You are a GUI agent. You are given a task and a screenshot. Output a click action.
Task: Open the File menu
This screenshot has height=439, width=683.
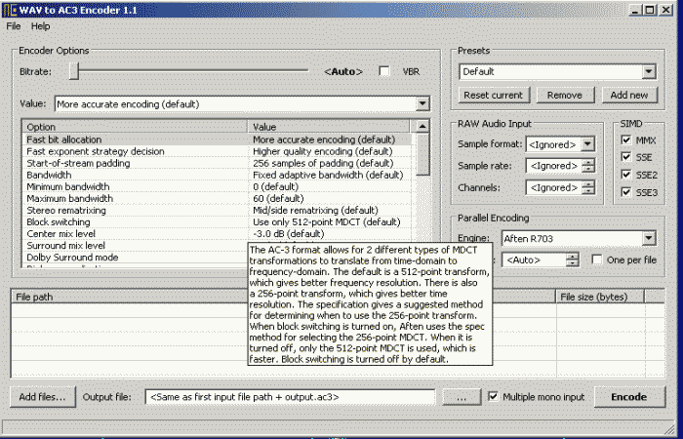(13, 26)
